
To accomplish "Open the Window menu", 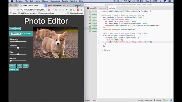I will 73,1.
